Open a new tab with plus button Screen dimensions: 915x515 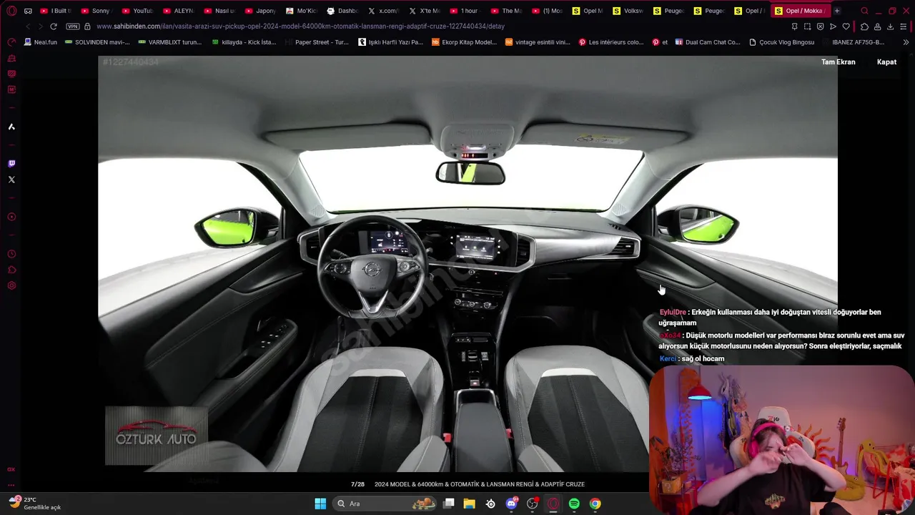coord(837,11)
